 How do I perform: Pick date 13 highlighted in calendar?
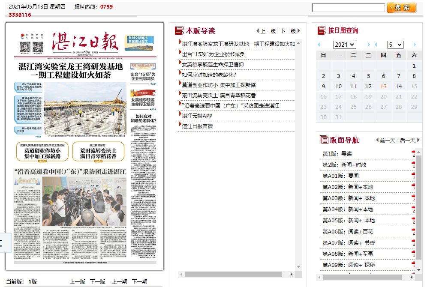(383, 87)
